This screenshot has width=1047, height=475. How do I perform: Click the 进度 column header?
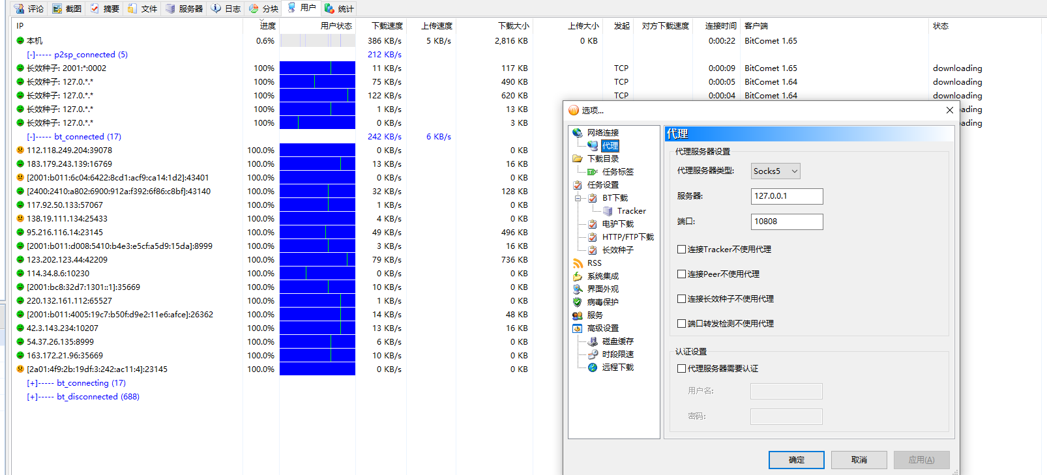(x=261, y=26)
